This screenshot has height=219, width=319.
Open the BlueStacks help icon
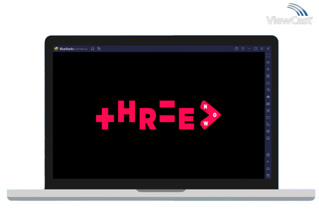pos(236,49)
